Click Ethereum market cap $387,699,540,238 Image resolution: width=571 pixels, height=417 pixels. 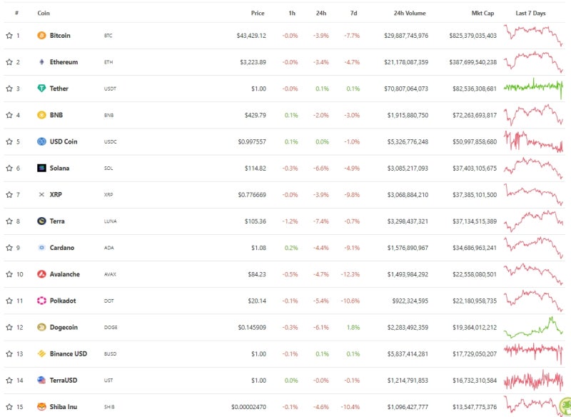point(473,62)
